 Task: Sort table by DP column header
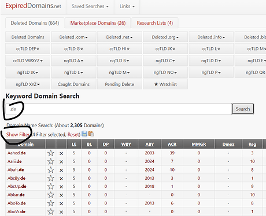click(x=106, y=144)
